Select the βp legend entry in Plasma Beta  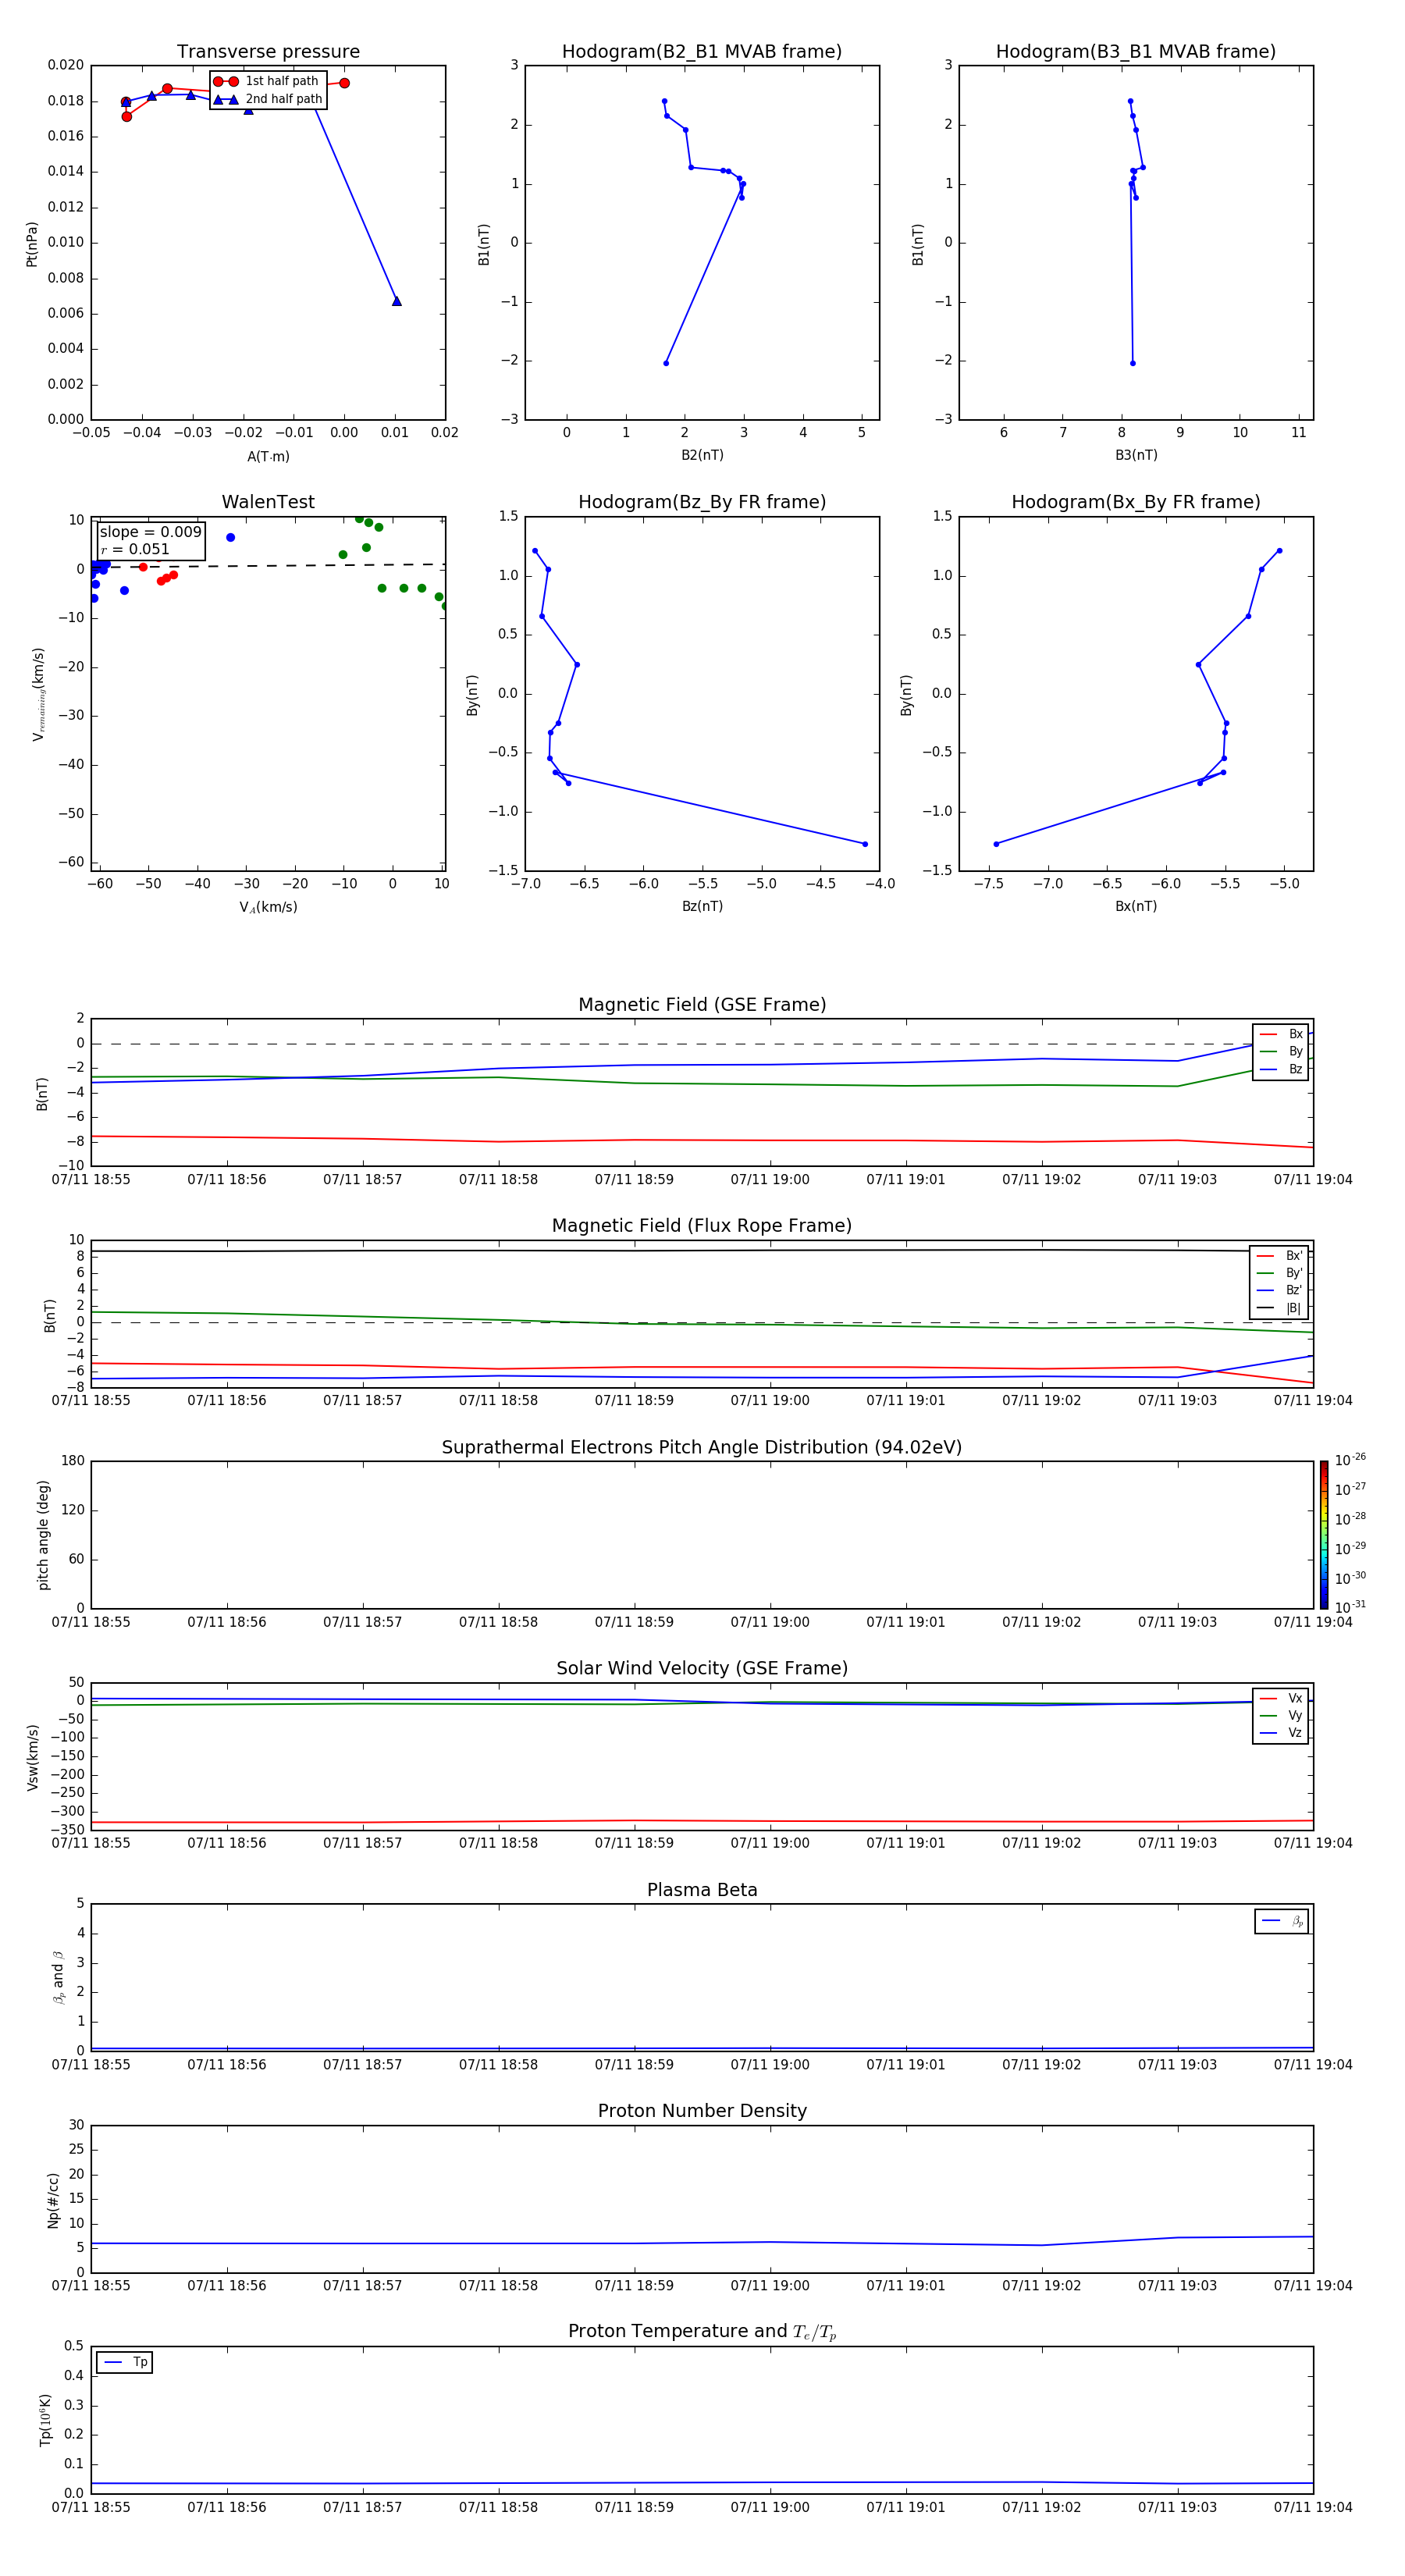tap(1282, 1921)
